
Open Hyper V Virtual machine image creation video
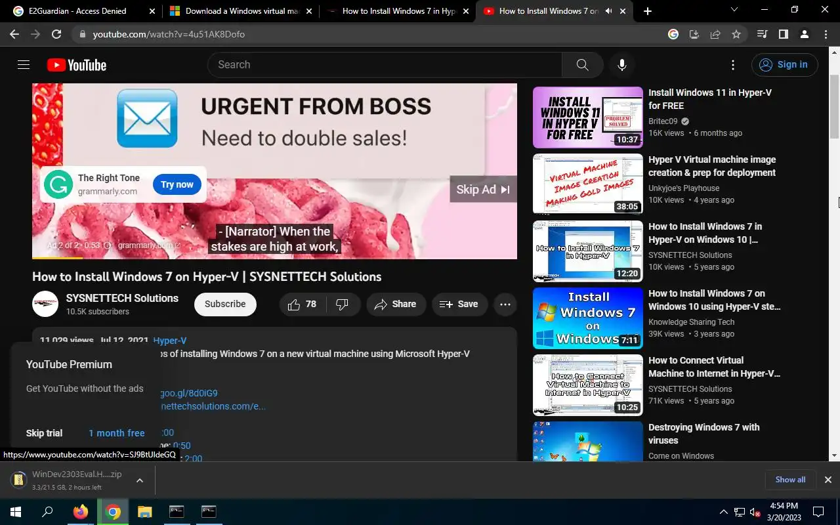[x=712, y=166]
